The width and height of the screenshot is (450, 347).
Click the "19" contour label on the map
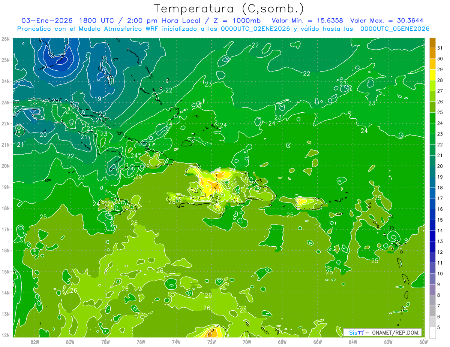point(98,99)
